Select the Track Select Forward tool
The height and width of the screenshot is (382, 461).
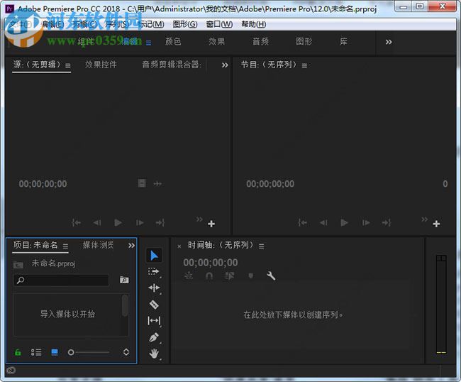(x=154, y=271)
